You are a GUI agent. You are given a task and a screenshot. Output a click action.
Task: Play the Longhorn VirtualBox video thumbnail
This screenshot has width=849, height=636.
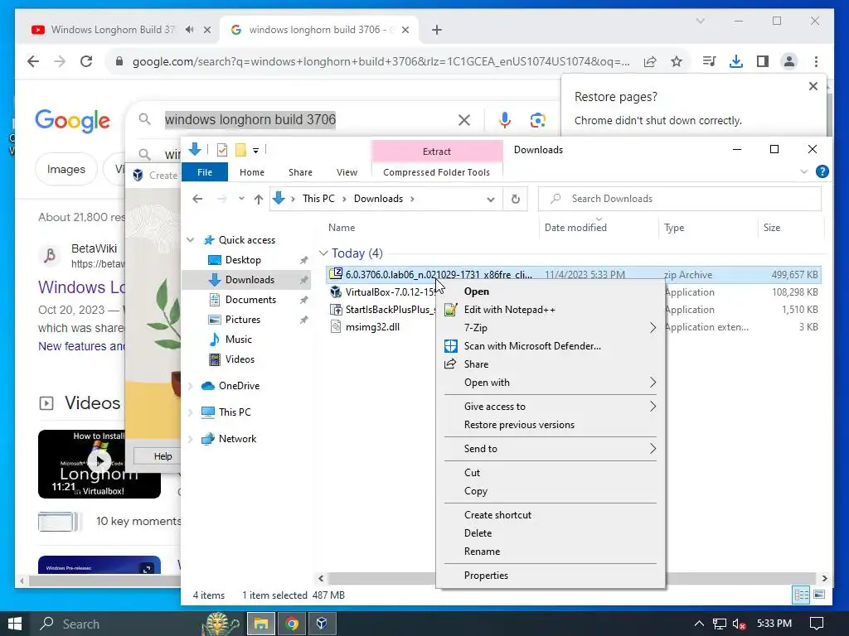[99, 464]
